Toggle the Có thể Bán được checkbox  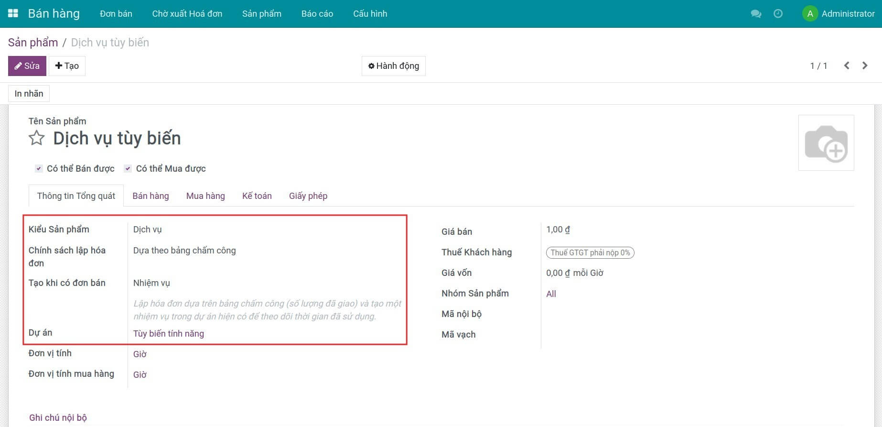click(x=39, y=168)
